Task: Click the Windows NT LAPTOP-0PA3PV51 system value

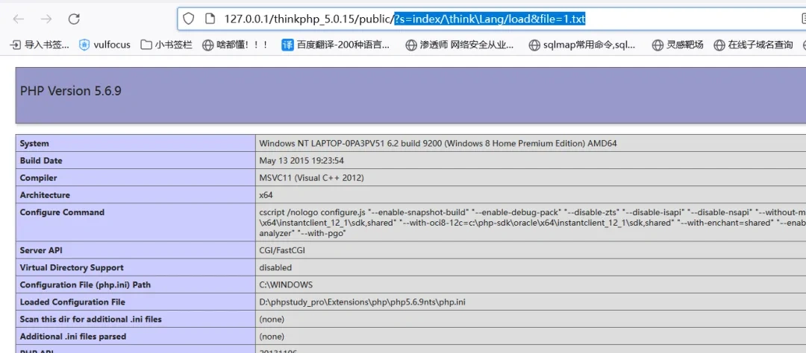Action: [438, 144]
